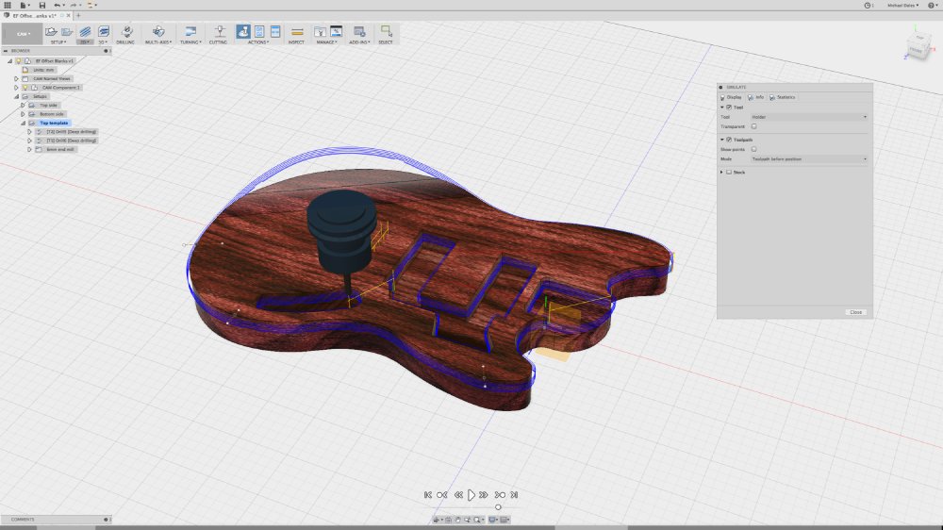Click the Close button in Simulate panel
The image size is (943, 530).
coord(856,312)
